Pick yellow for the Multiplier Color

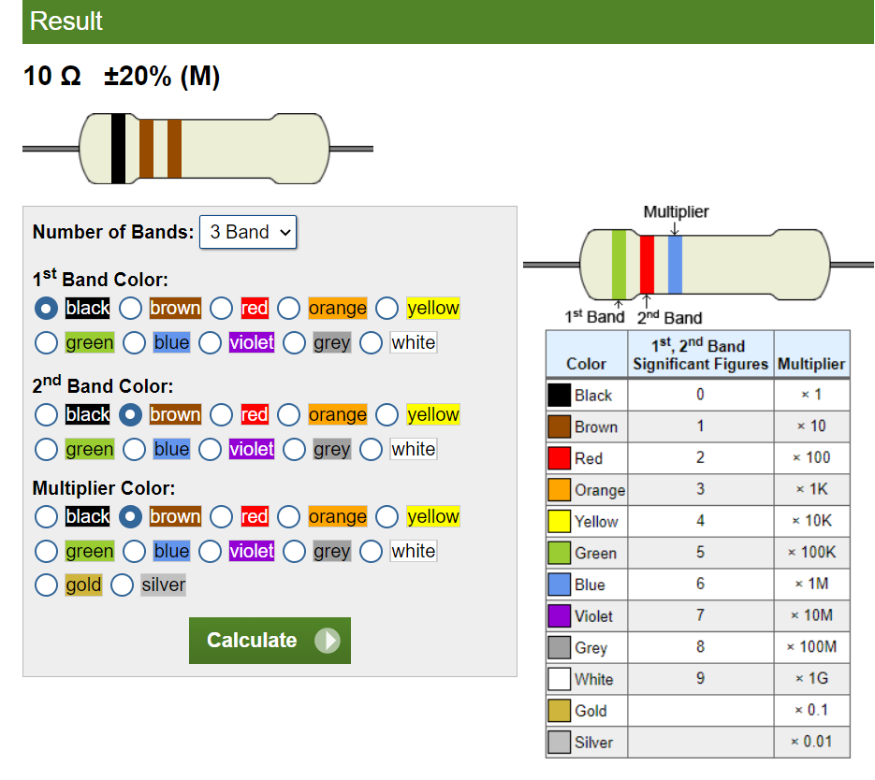click(386, 517)
